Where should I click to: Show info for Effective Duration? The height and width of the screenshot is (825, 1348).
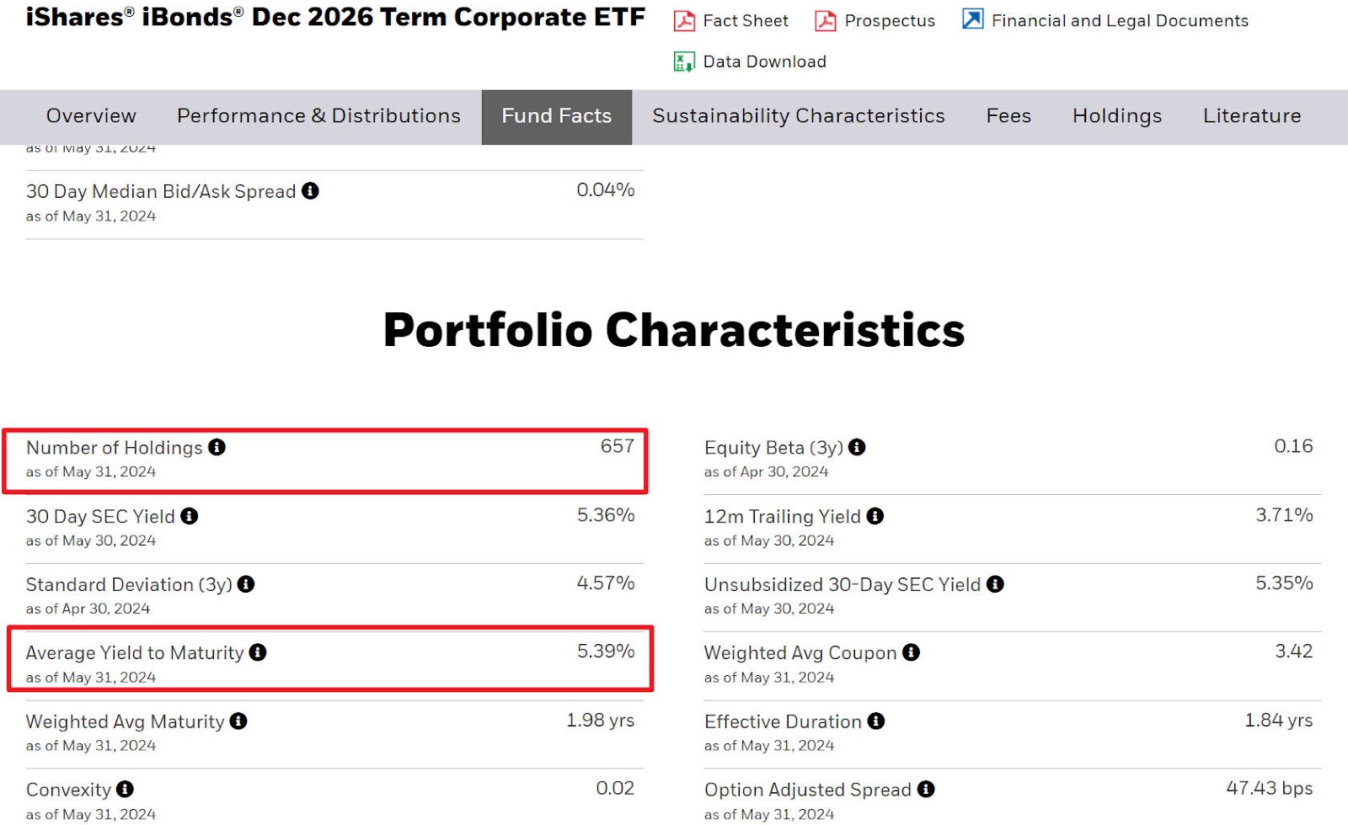876,721
